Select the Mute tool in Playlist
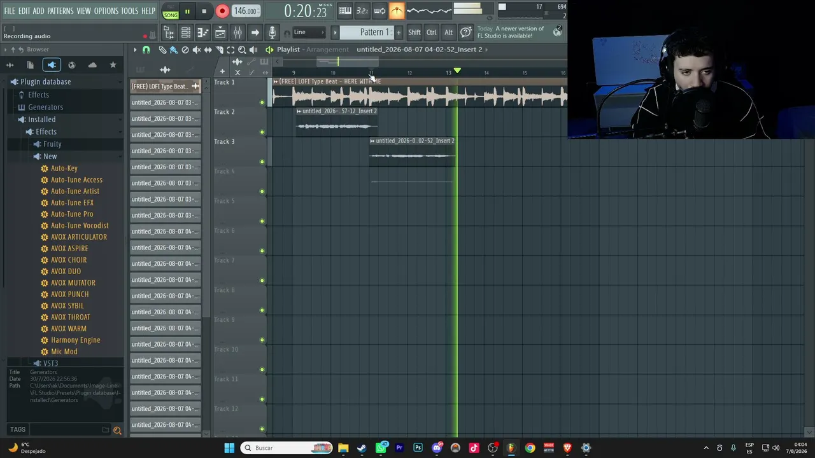Viewport: 815px width, 458px height. tap(196, 50)
